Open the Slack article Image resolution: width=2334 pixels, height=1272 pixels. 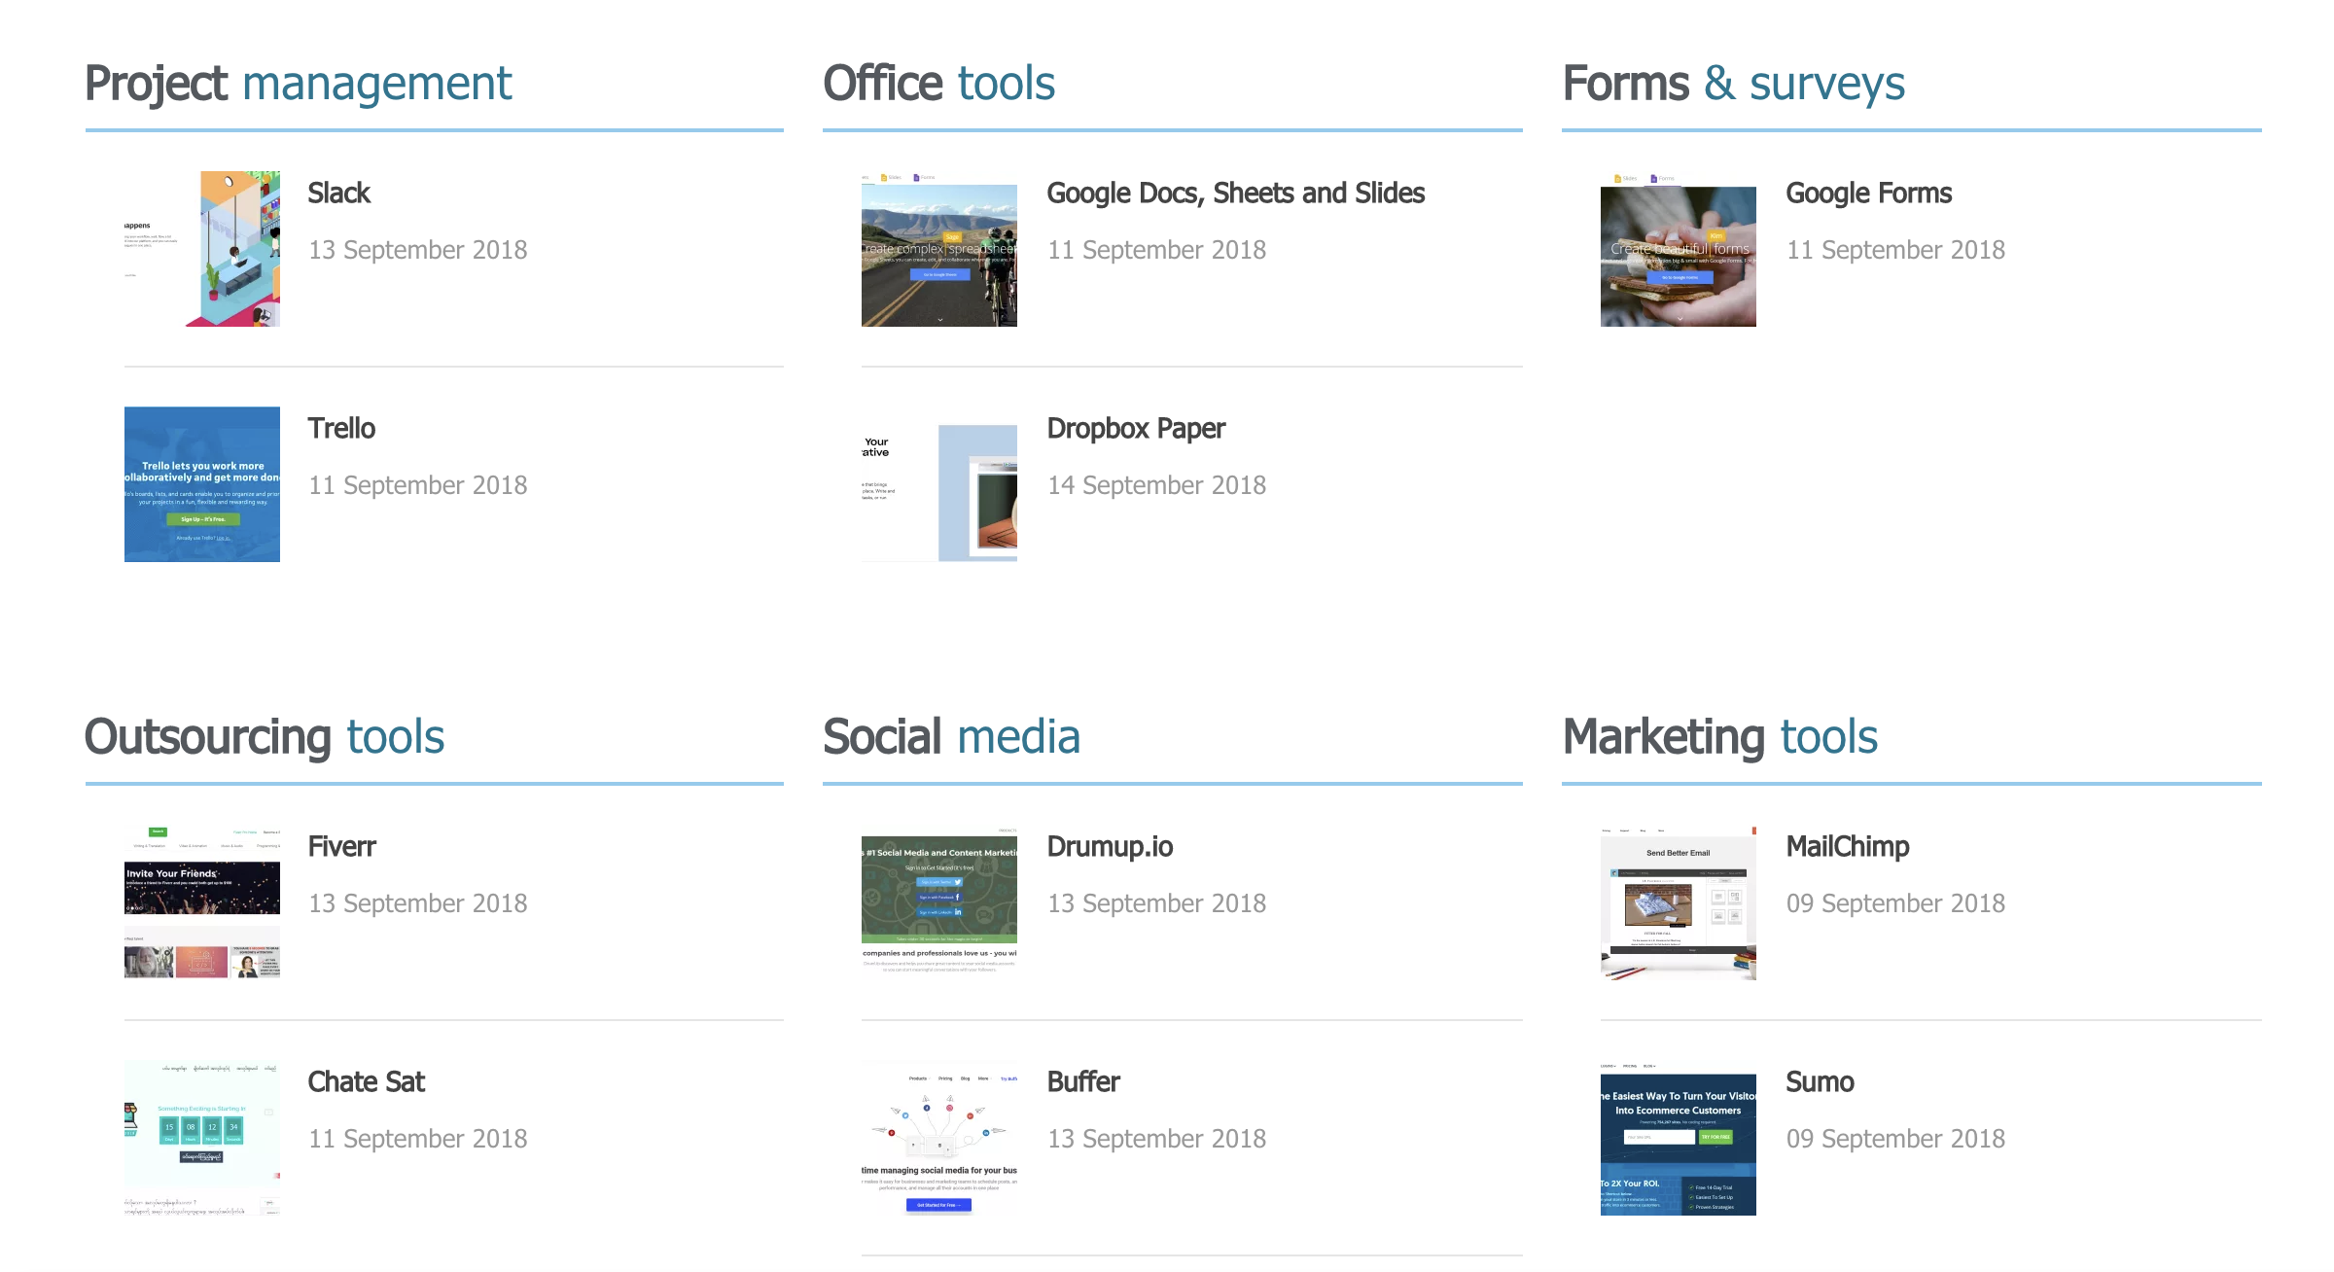338,193
